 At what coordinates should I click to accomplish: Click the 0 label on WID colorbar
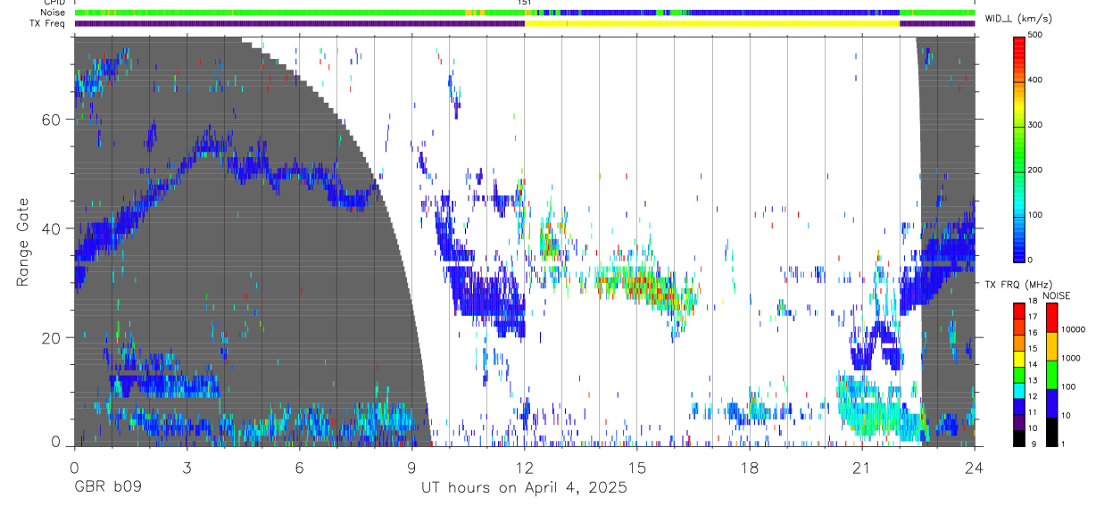[x=1031, y=260]
